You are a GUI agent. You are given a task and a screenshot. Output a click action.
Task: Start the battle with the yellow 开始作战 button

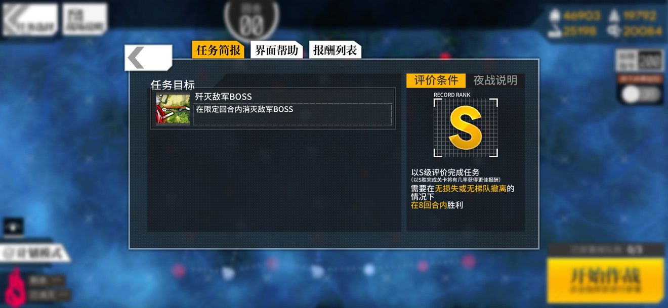(x=605, y=280)
